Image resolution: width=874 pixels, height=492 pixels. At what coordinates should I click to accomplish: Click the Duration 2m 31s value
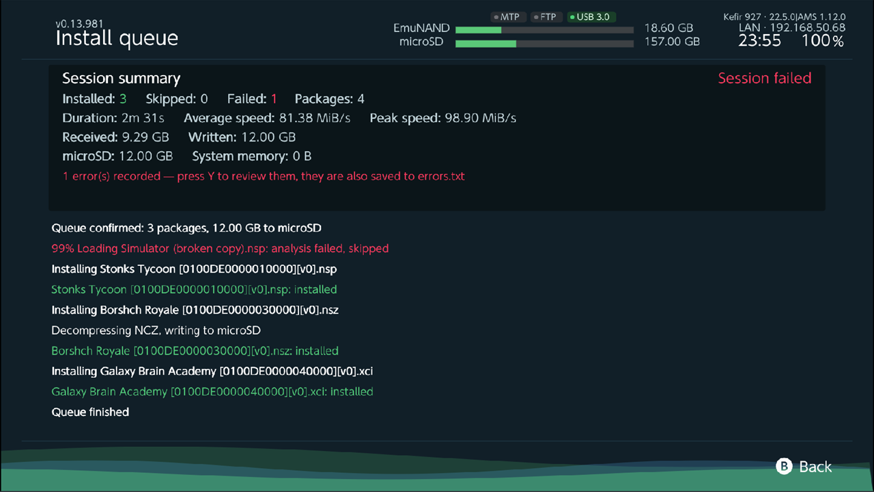point(113,118)
